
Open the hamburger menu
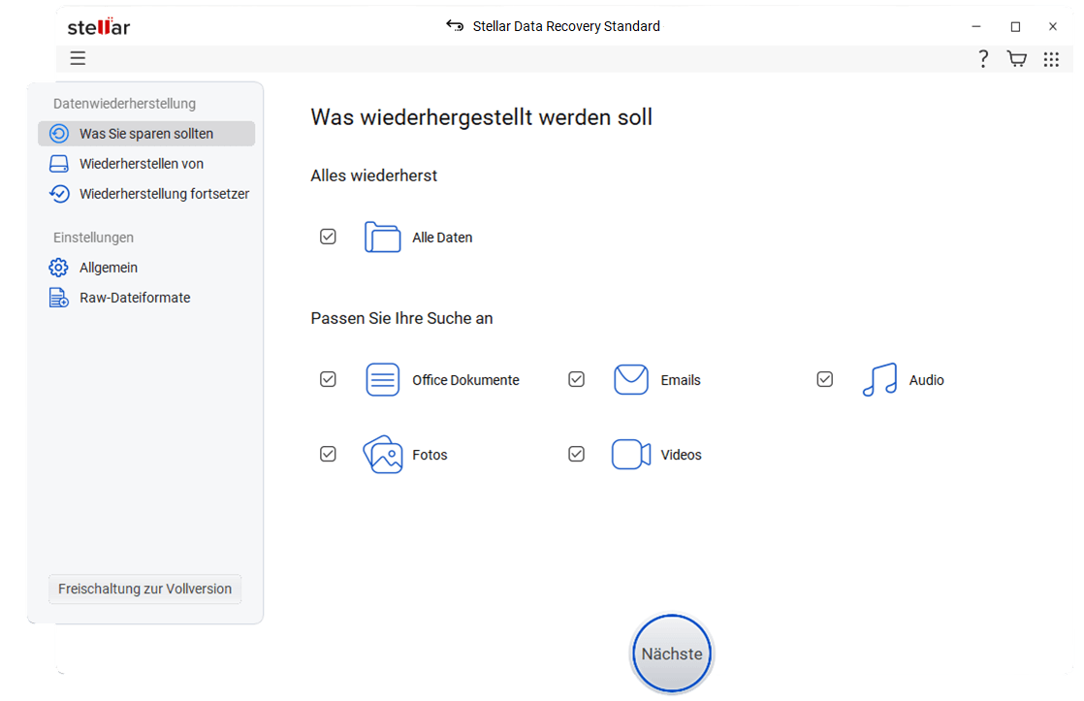coord(78,58)
